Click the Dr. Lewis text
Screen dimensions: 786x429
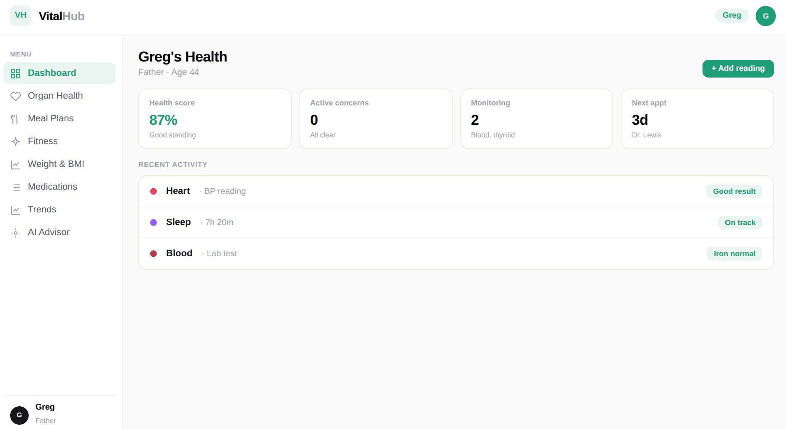[x=646, y=135]
